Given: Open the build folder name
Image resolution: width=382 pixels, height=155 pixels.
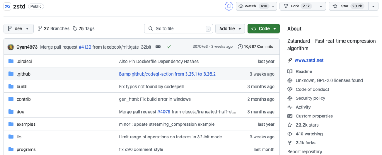Looking at the screenshot, I should pyautogui.click(x=22, y=87).
